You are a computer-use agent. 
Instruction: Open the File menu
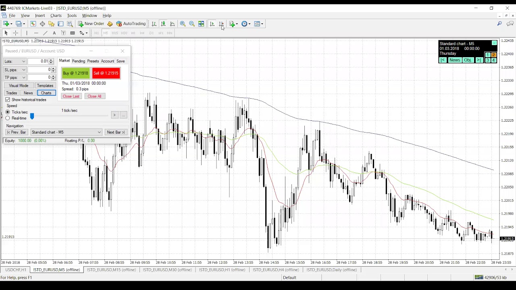pyautogui.click(x=12, y=15)
